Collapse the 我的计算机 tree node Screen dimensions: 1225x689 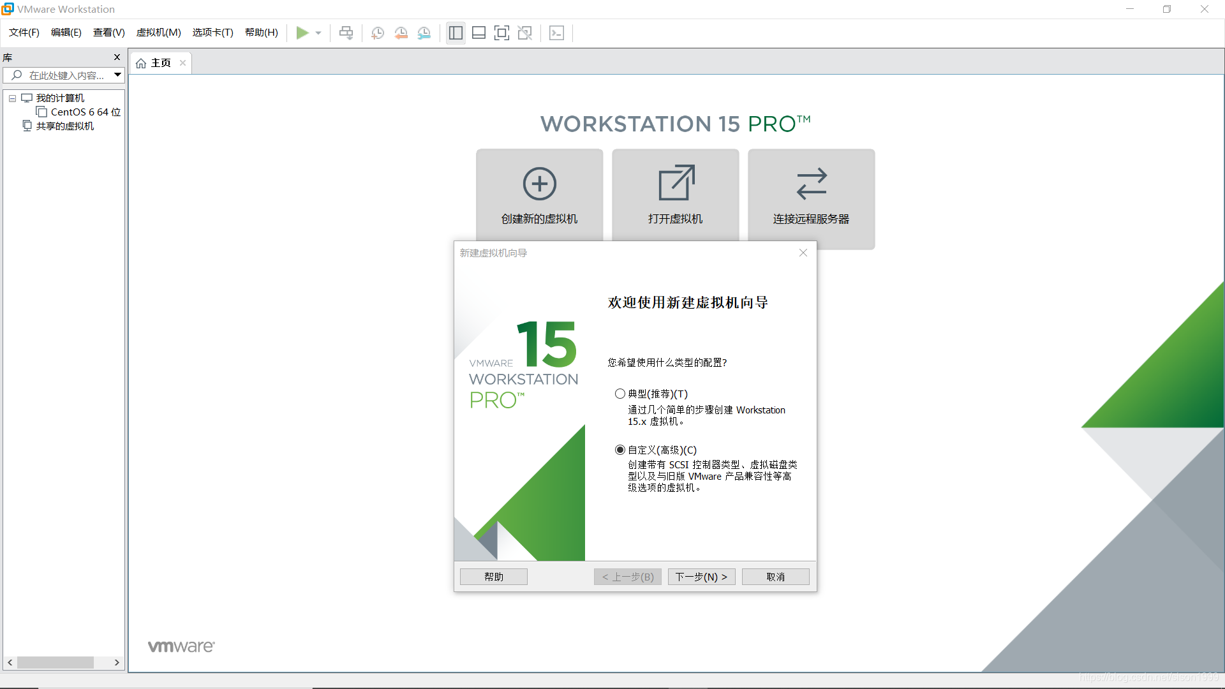(x=12, y=98)
